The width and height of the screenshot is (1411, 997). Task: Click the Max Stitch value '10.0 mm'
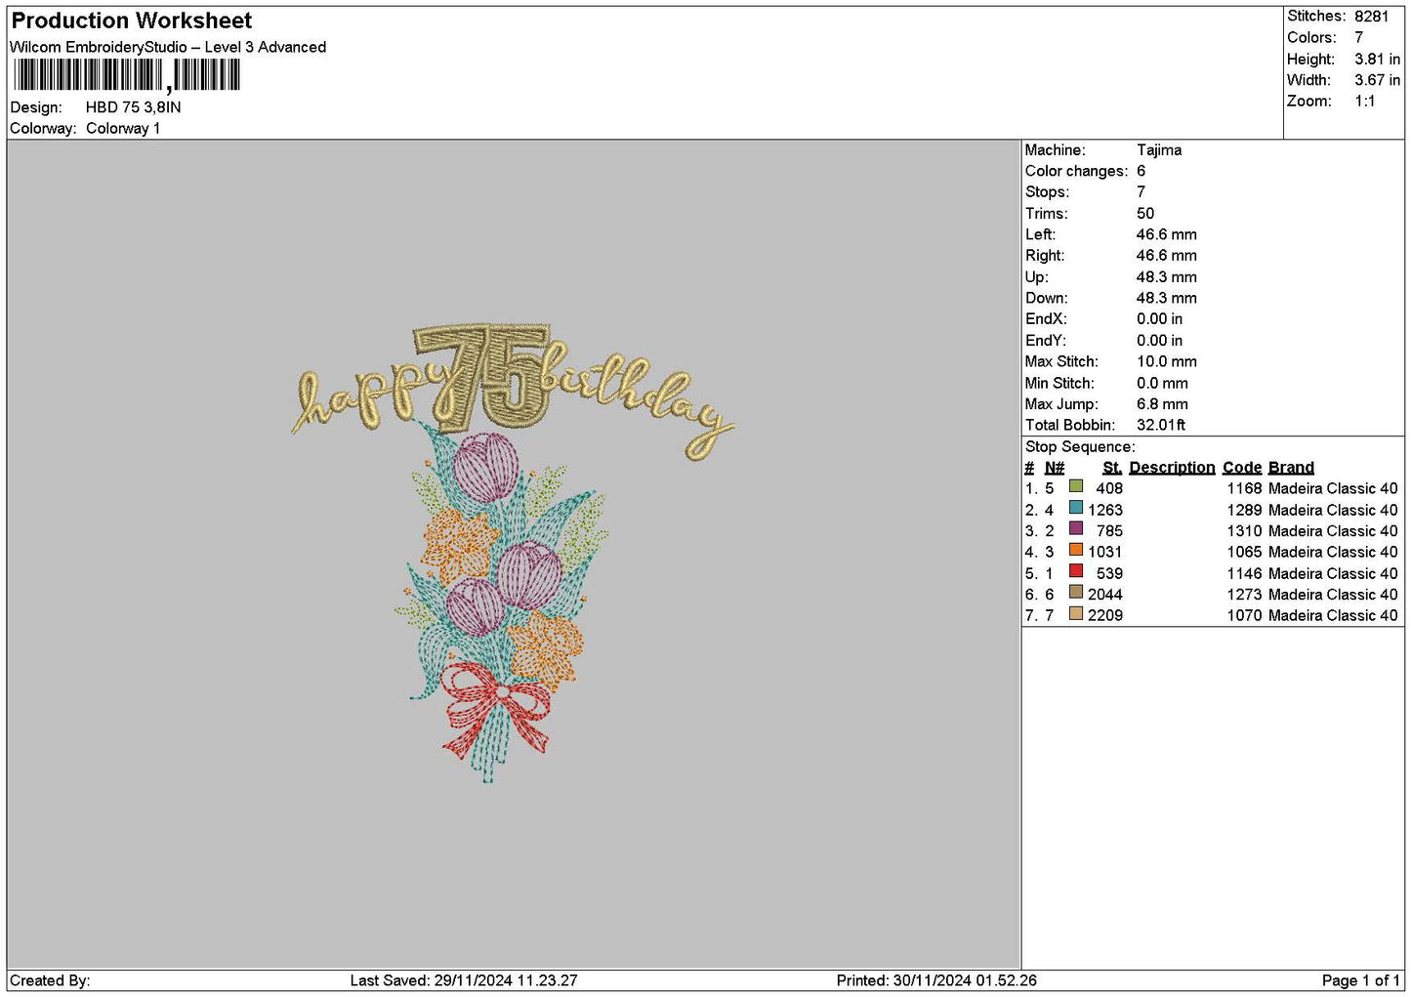pyautogui.click(x=1166, y=361)
